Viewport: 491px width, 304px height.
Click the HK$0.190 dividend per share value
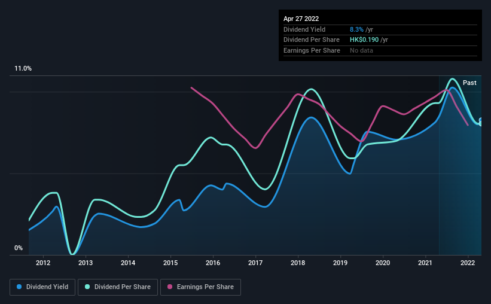pos(364,40)
